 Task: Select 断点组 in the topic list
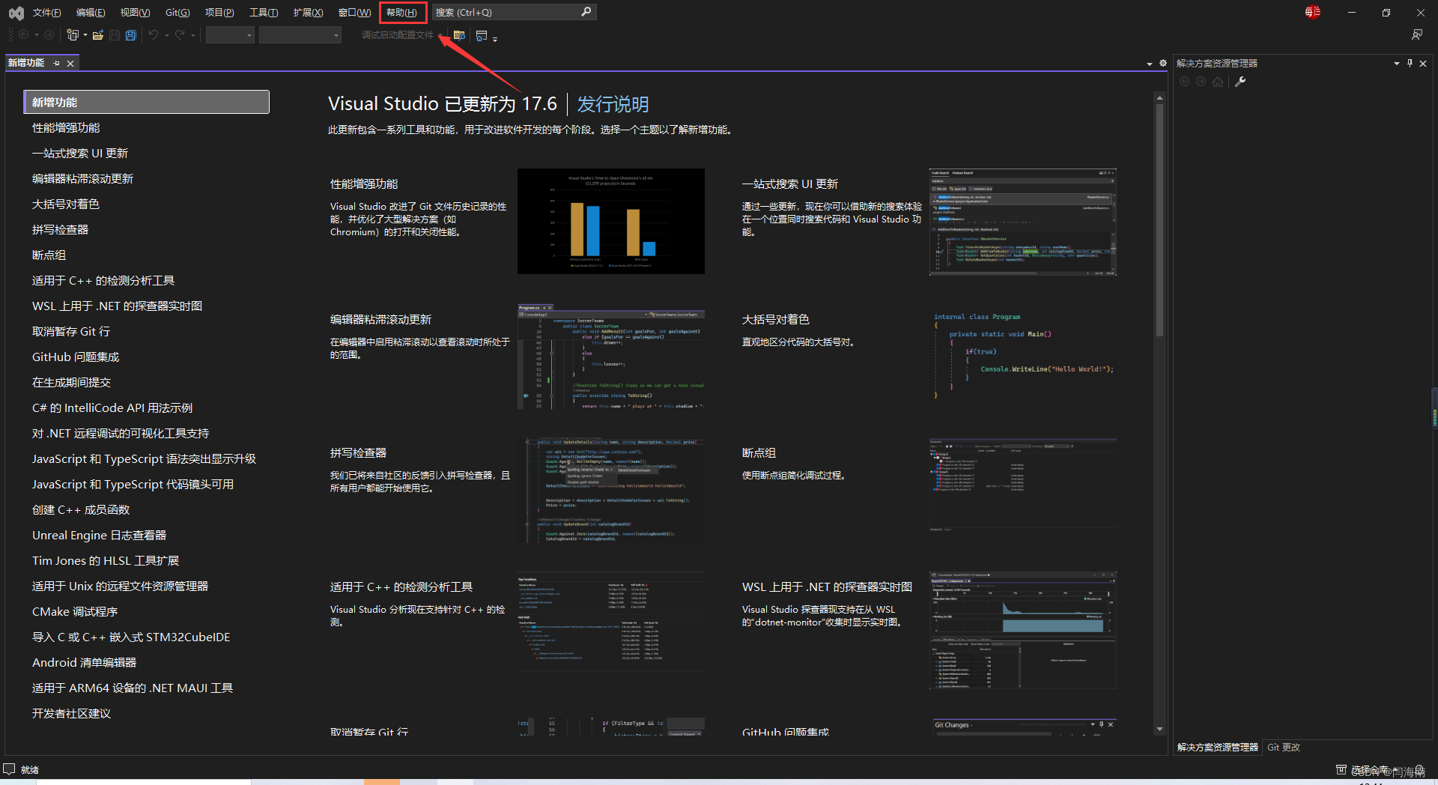[x=49, y=255]
